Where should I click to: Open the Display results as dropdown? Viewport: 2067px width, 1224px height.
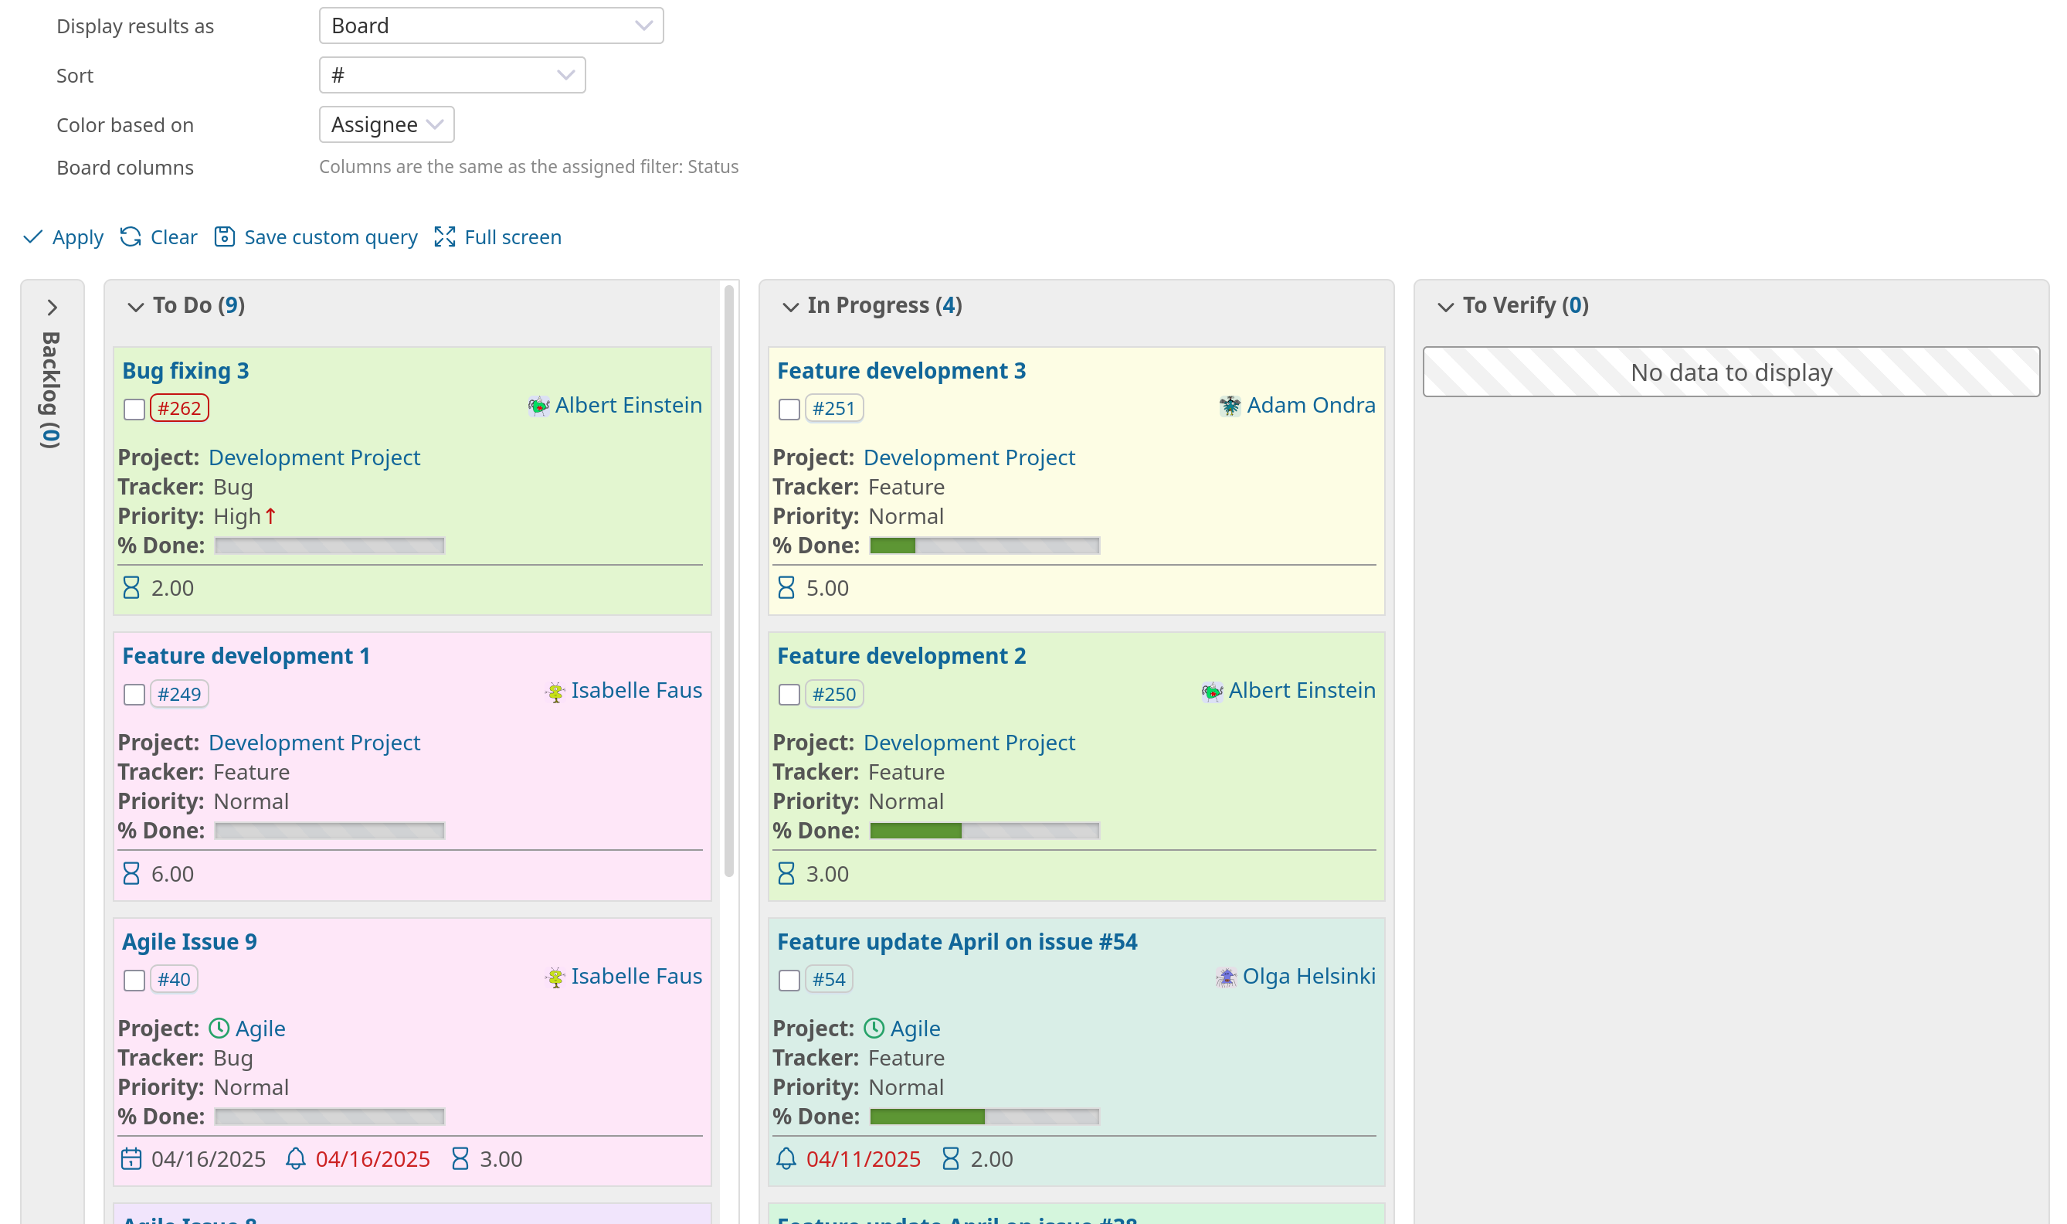click(490, 25)
